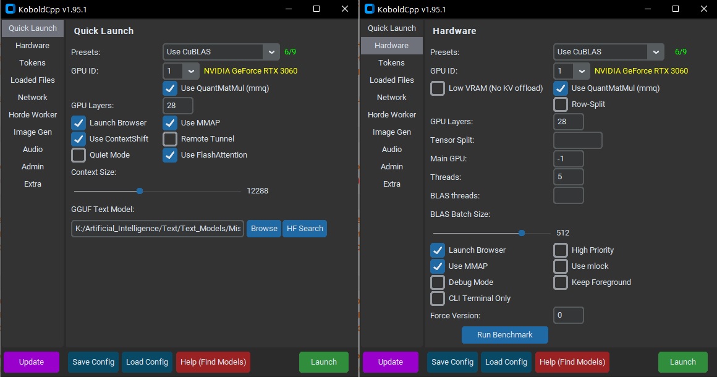Click Save Config in right window
The width and height of the screenshot is (717, 377).
tap(452, 362)
